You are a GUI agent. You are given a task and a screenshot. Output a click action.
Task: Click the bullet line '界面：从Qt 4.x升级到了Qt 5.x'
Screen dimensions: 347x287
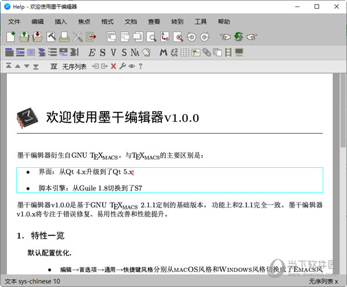point(86,172)
